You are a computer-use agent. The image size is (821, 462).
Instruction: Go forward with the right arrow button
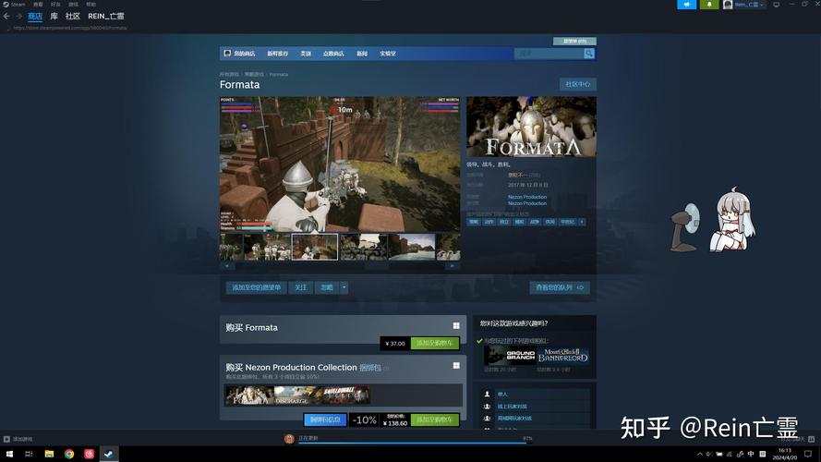tap(18, 17)
